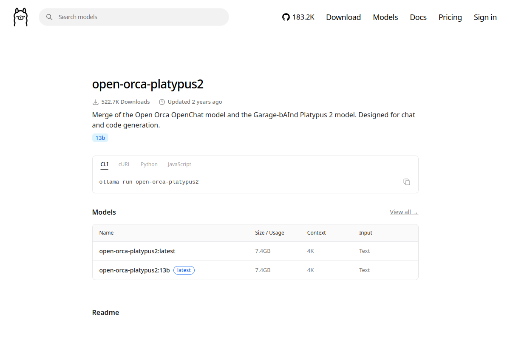Open open-orca-platypus2:latest model row
Viewport: 510px width, 340px height.
click(255, 251)
